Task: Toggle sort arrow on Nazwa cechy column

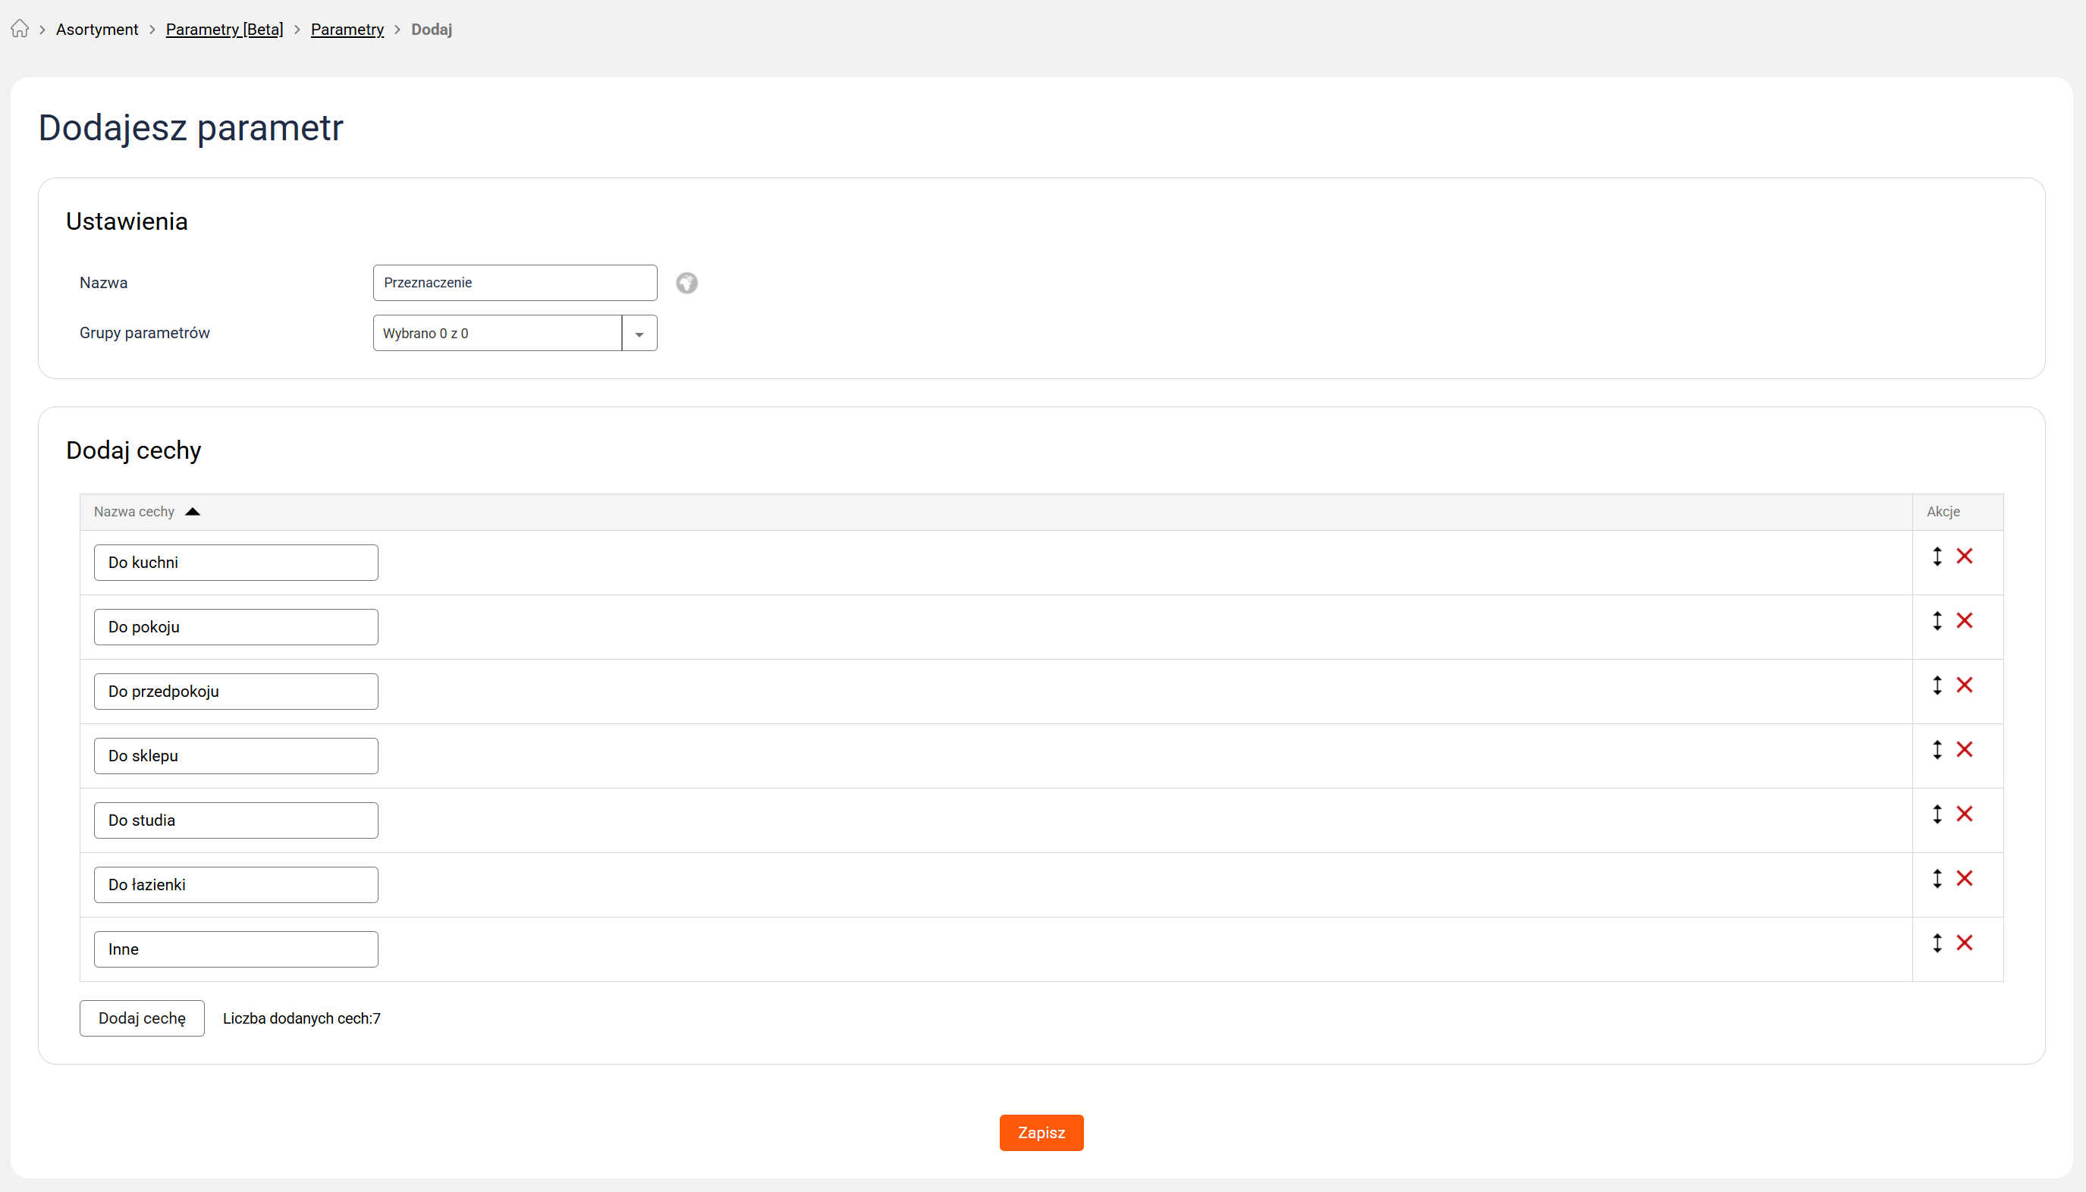Action: coord(193,512)
